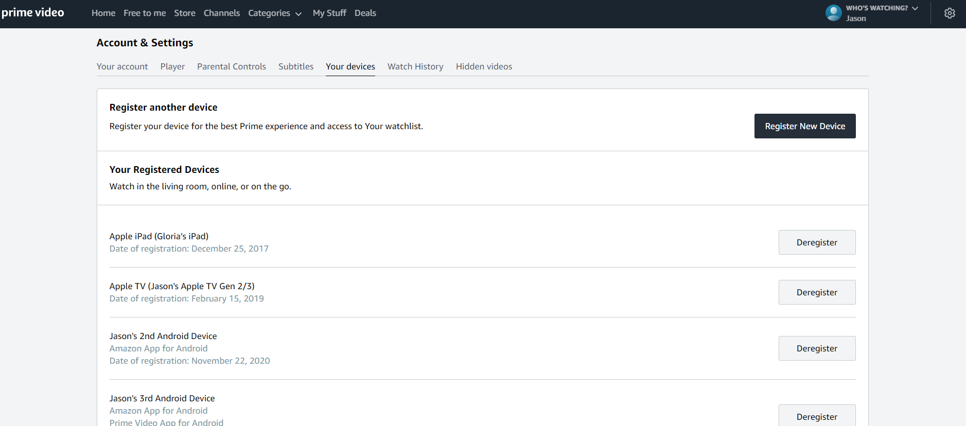Click the 'Account & Settings' page title

pos(145,43)
